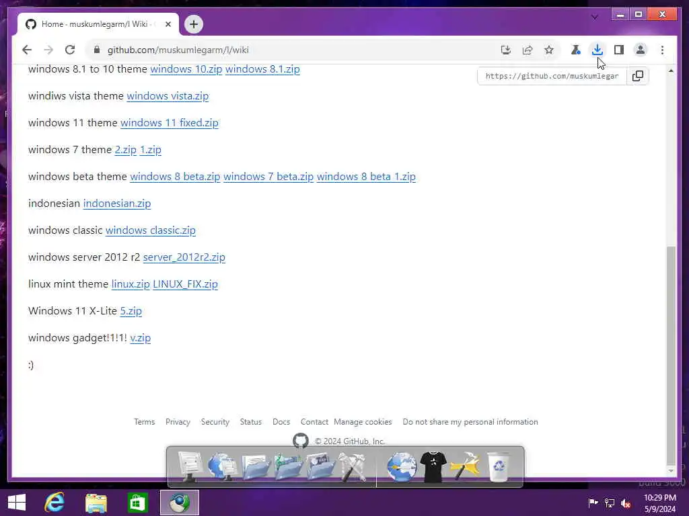Click Manage cookies in footer
This screenshot has height=516, width=689.
pos(363,422)
